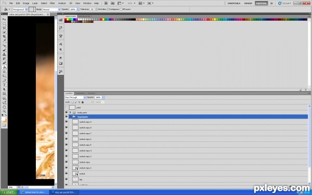Select the Move tool in the toolbox
Viewport: 312px width, 195px height.
tap(4, 19)
